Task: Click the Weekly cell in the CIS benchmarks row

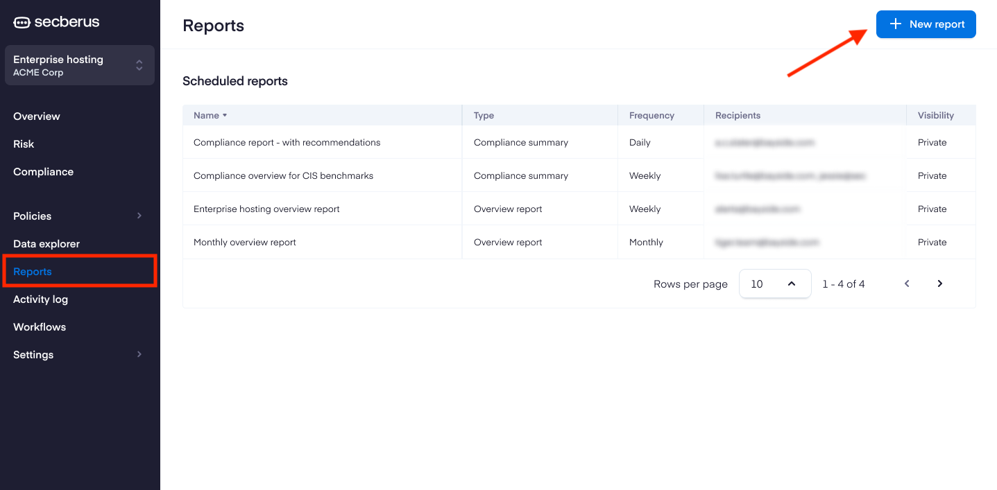Action: pos(645,176)
